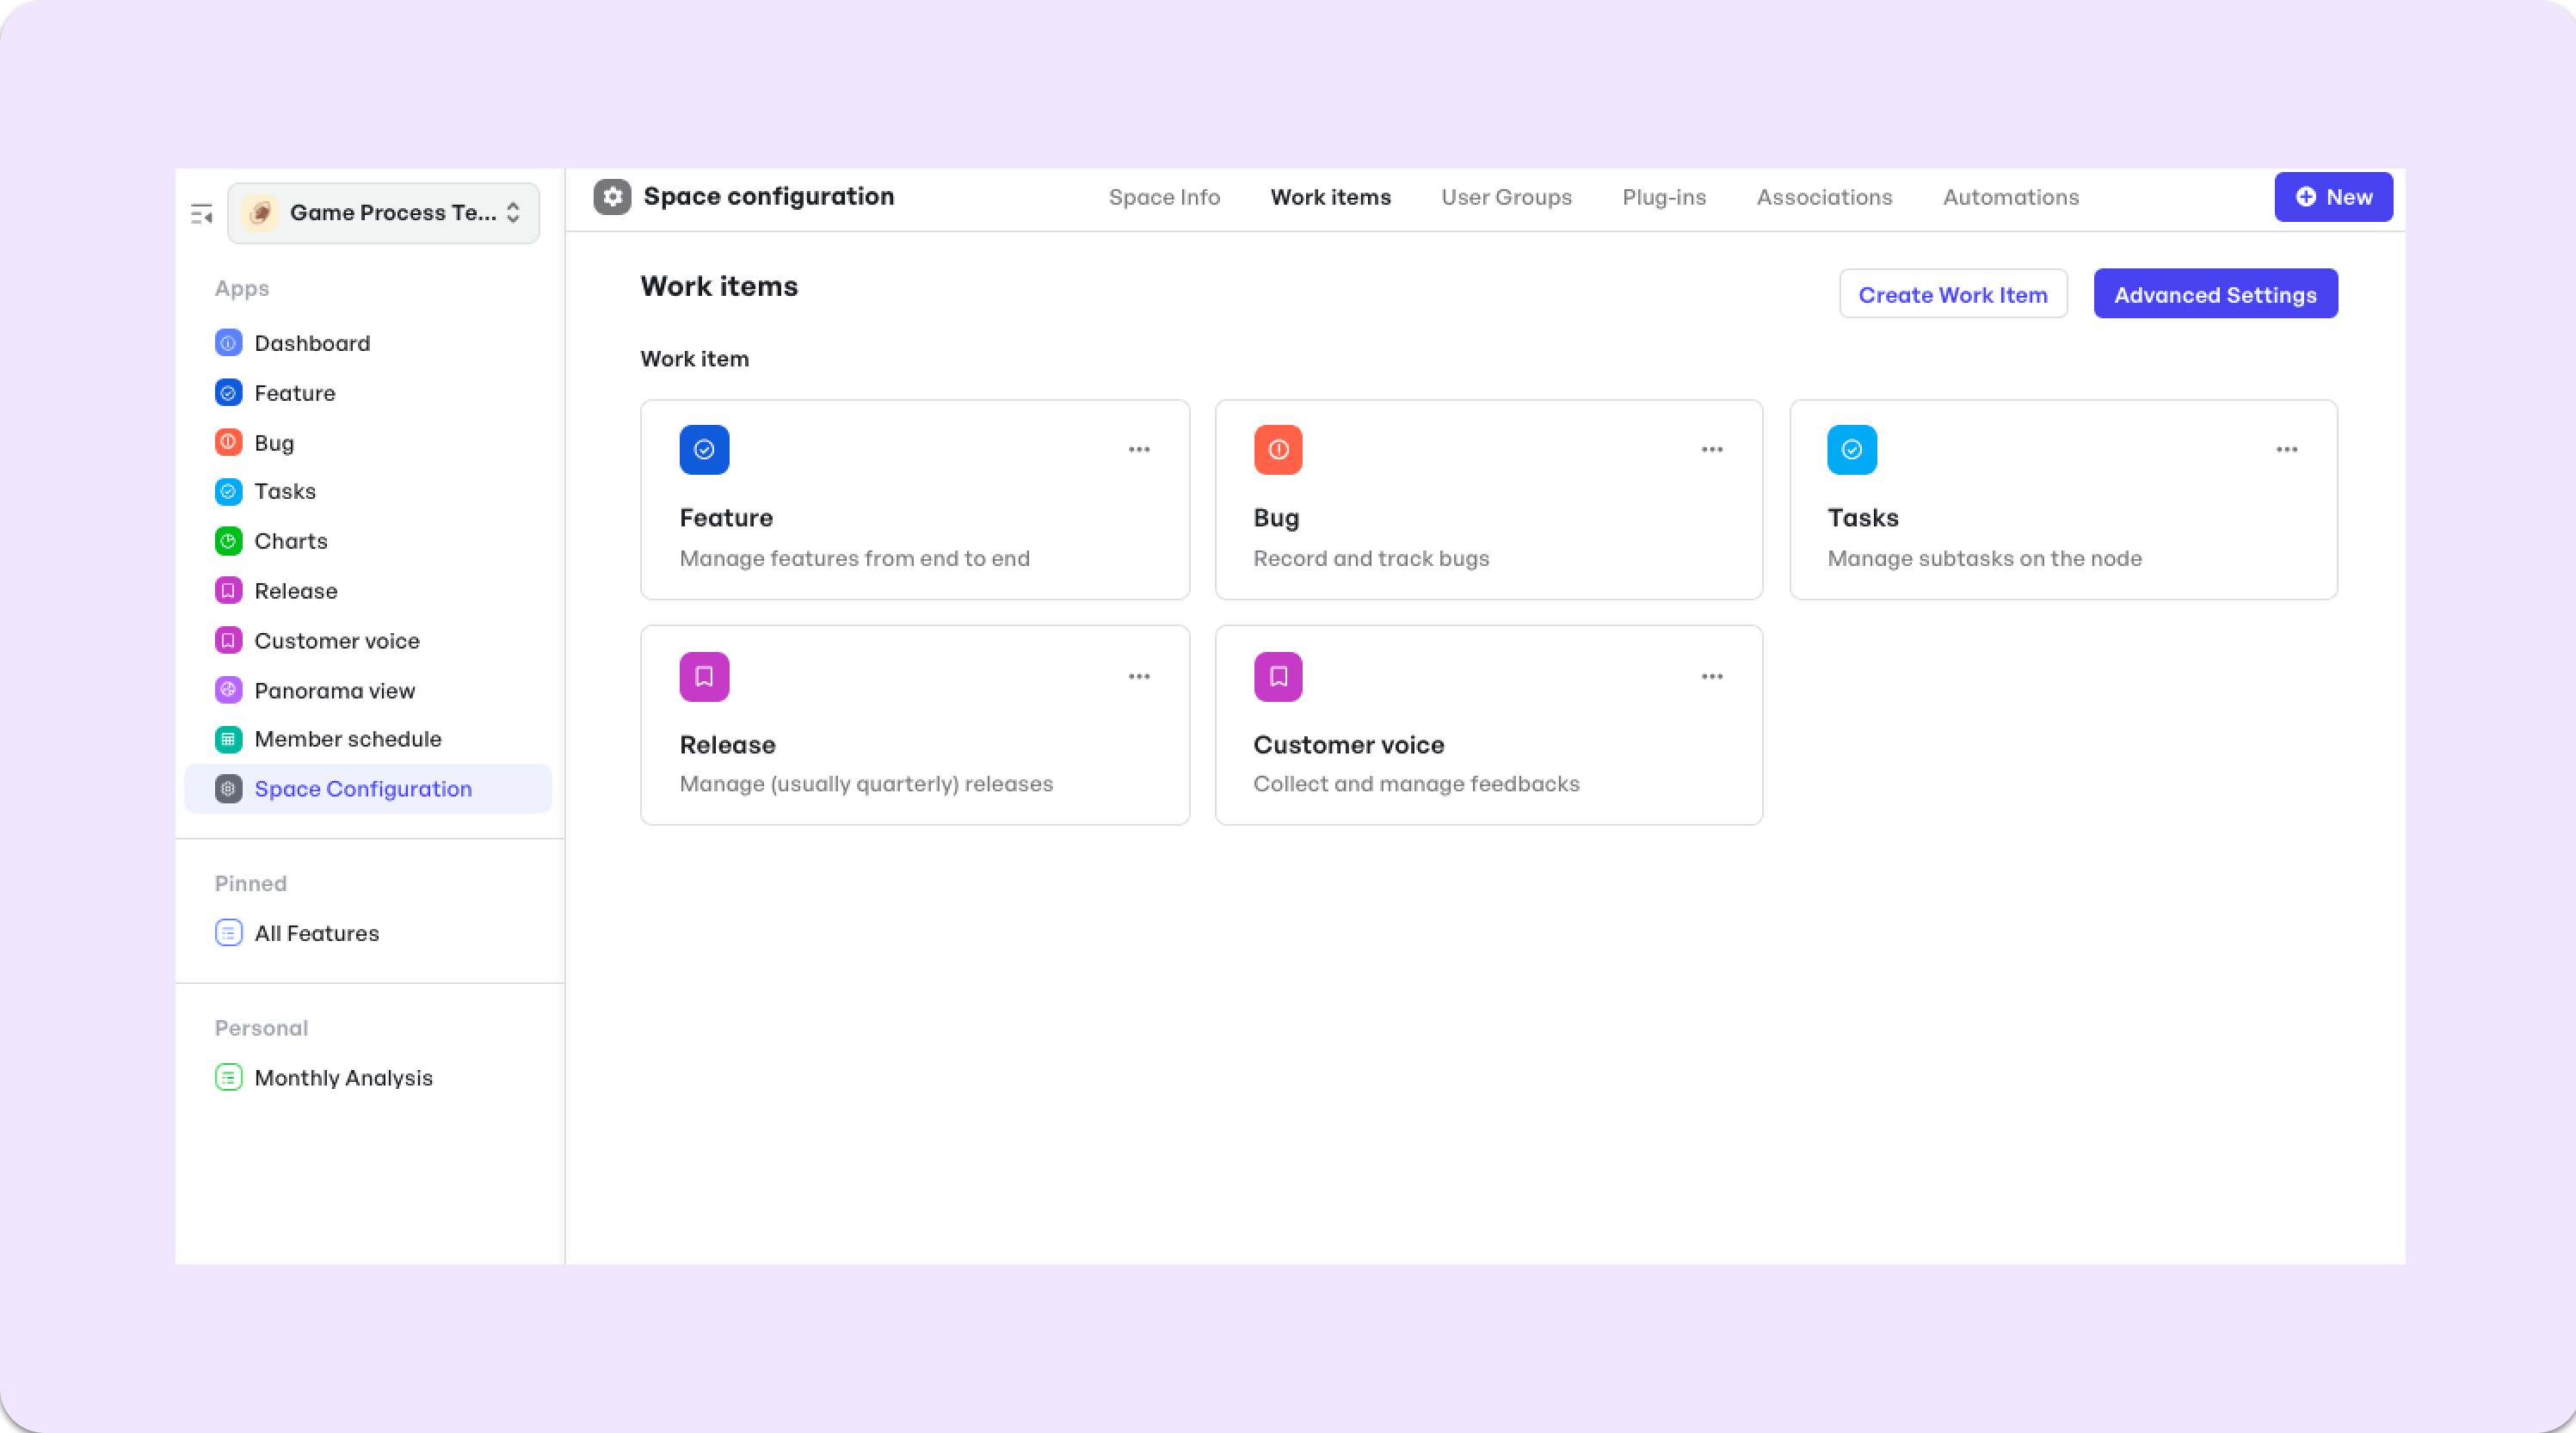2576x1433 pixels.
Task: Open Advanced Settings
Action: pos(2215,294)
